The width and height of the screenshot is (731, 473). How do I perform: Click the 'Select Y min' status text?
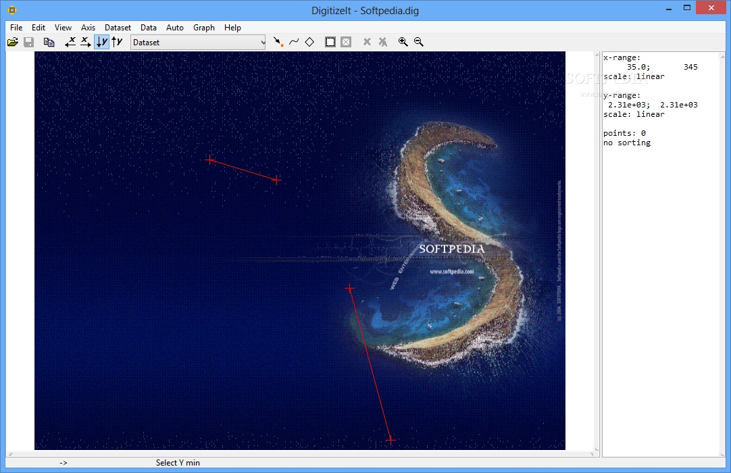pyautogui.click(x=178, y=463)
